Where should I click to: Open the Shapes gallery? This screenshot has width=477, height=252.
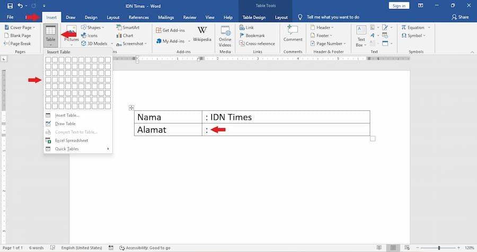tap(92, 28)
